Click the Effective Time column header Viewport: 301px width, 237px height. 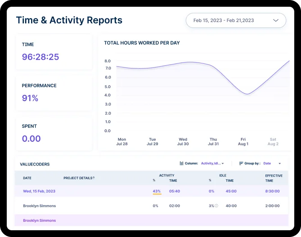[x=274, y=178]
